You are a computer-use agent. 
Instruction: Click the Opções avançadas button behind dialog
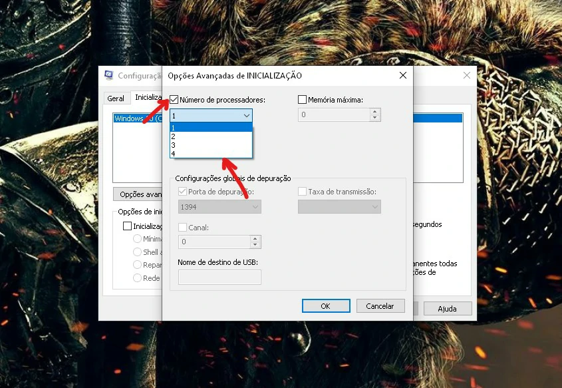(x=138, y=194)
